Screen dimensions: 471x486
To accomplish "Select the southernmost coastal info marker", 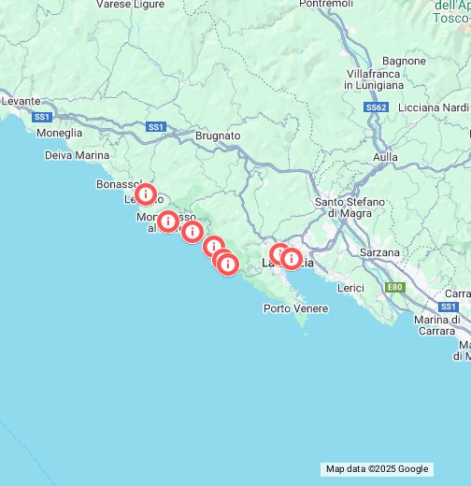I will 228,264.
